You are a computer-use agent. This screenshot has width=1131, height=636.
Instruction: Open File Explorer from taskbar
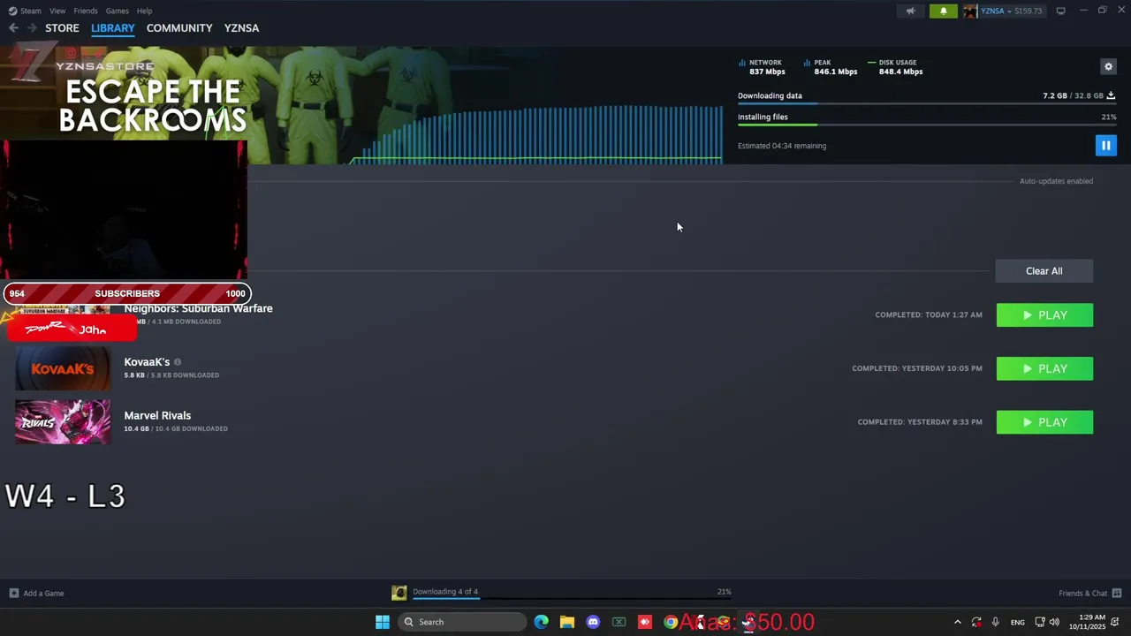[x=566, y=622]
